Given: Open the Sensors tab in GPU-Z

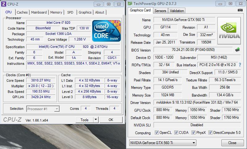Looking at the screenshot, I should coord(160,11).
